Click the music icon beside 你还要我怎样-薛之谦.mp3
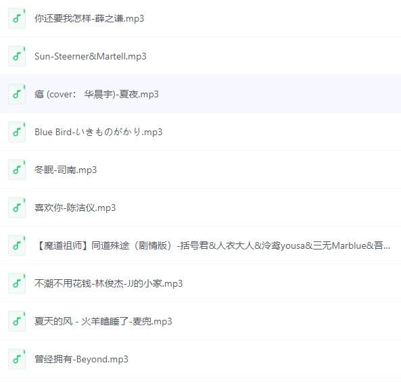 coord(17,18)
